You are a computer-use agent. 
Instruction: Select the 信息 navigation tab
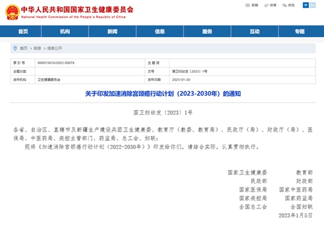coord(160,32)
